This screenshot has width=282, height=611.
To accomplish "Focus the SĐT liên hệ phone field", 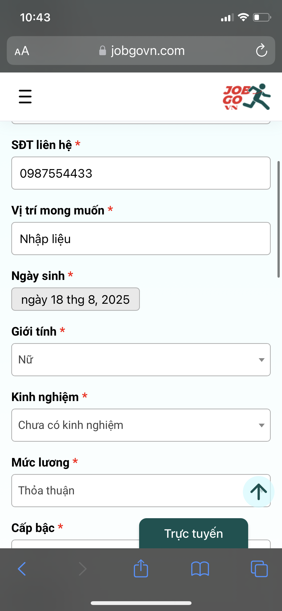I will [141, 173].
